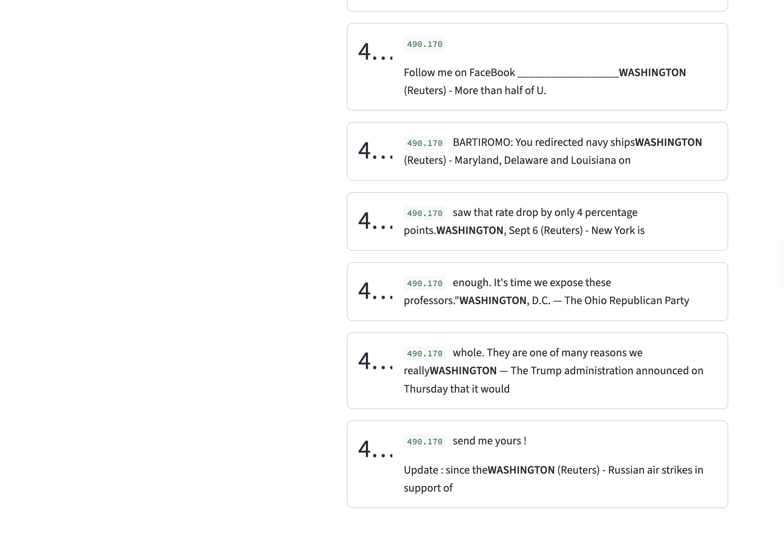Click truncated "4..." number in the FaceBook card
The height and width of the screenshot is (542, 784).
(375, 52)
